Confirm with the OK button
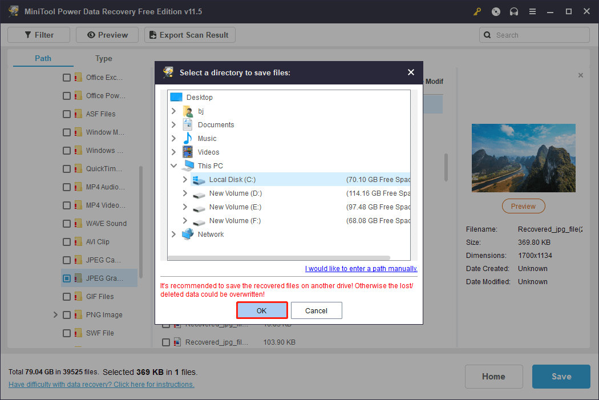The height and width of the screenshot is (400, 599). coord(262,310)
